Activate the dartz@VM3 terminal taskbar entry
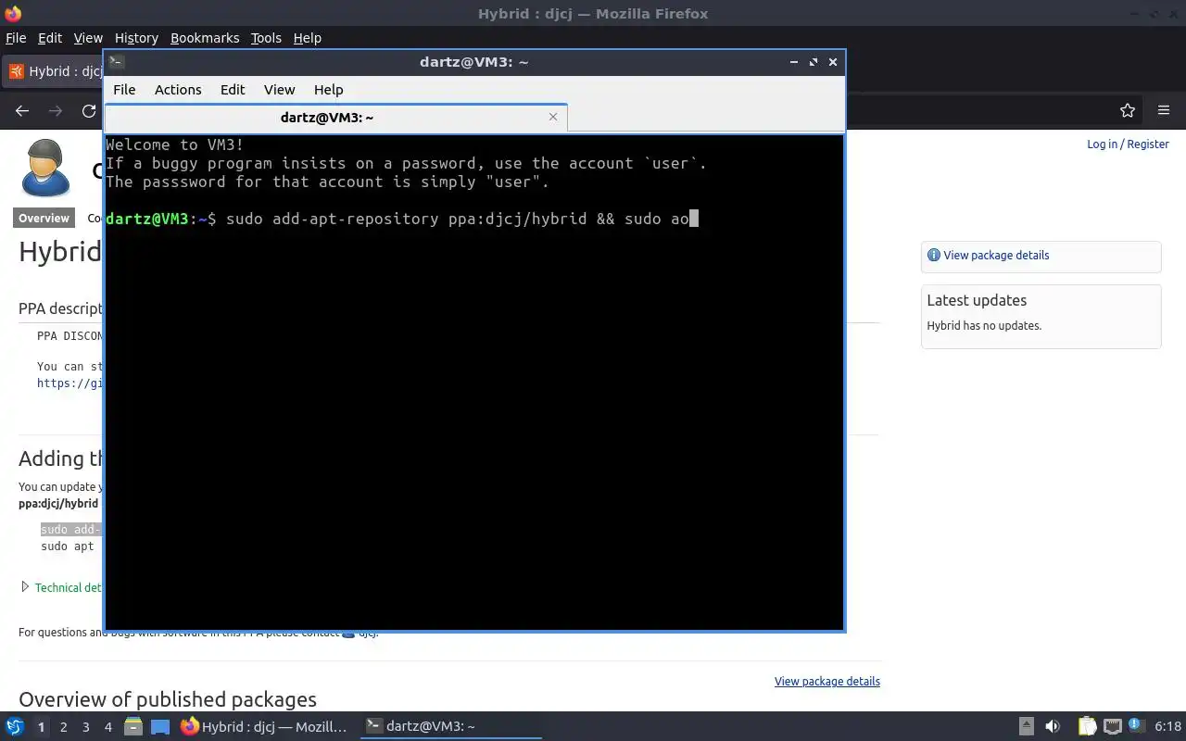 pyautogui.click(x=449, y=726)
